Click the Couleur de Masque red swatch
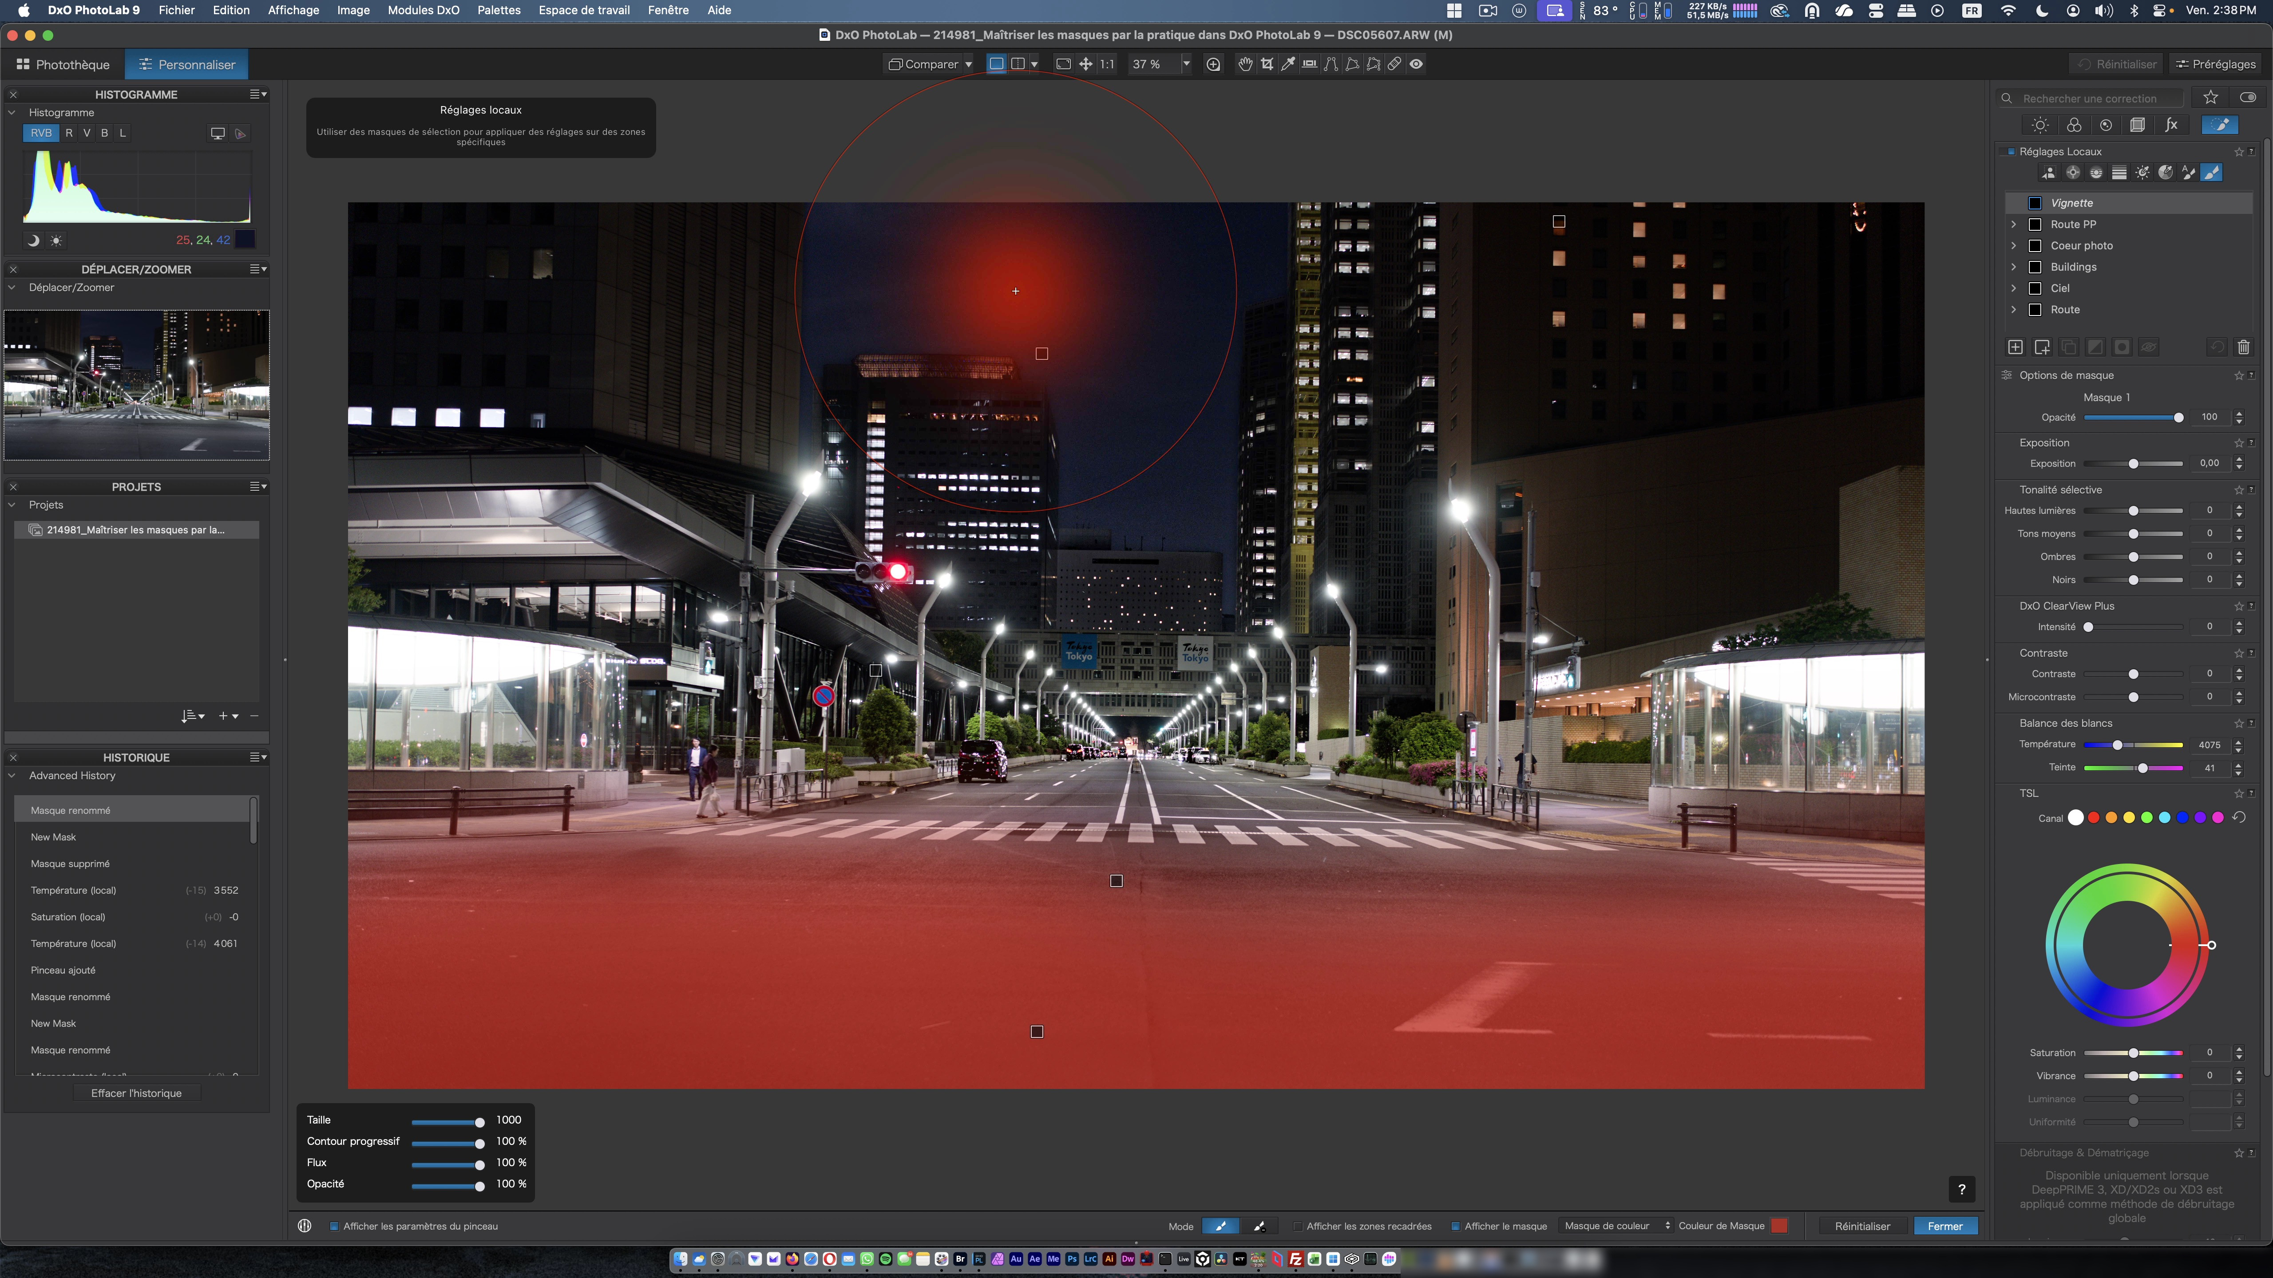 (1779, 1226)
